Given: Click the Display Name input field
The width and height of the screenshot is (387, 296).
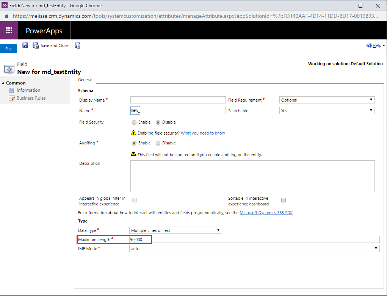Looking at the screenshot, I should point(178,100).
